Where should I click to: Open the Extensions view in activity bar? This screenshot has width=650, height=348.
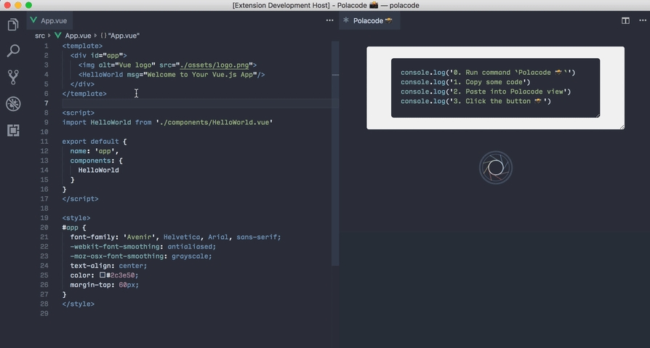(x=13, y=131)
